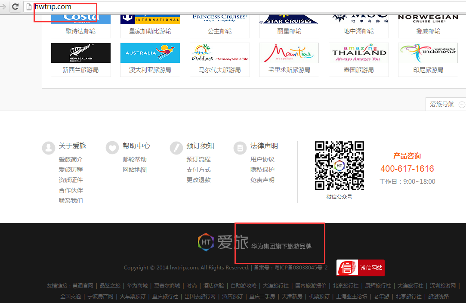Open the 上海业主论坛 friendly link

click(x=352, y=297)
